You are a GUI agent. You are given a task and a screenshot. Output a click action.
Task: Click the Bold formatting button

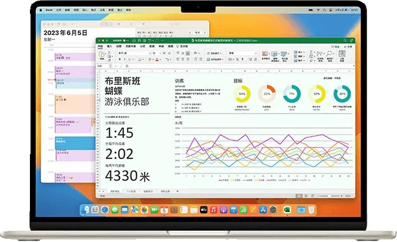[x=120, y=59]
